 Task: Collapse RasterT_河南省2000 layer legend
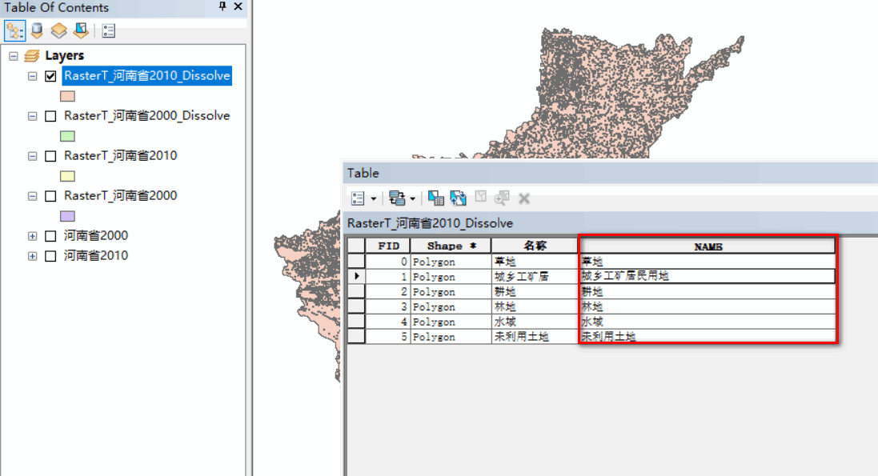tap(33, 196)
